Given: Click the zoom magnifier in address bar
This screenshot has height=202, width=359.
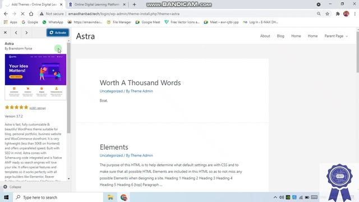Looking at the screenshot, I should pyautogui.click(x=319, y=13).
